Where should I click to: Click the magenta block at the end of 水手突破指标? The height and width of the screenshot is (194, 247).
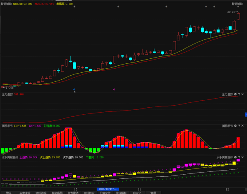[238, 160]
